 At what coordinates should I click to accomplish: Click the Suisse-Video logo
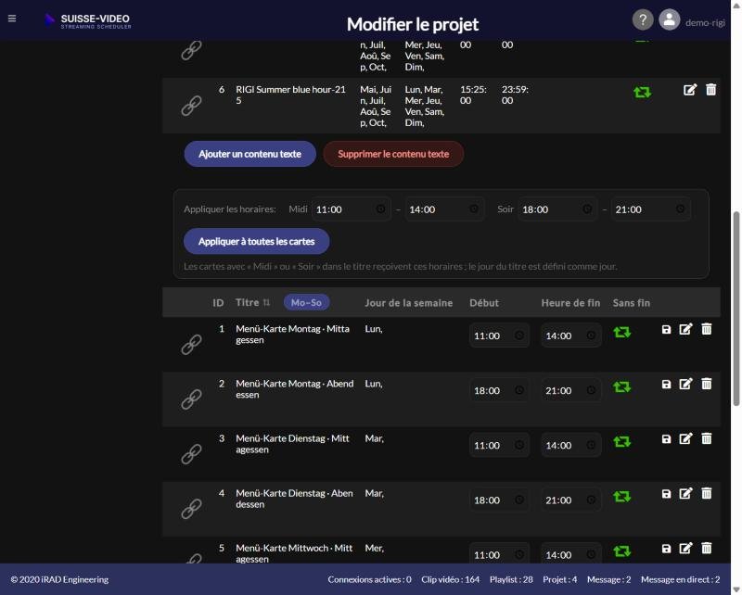[87, 20]
